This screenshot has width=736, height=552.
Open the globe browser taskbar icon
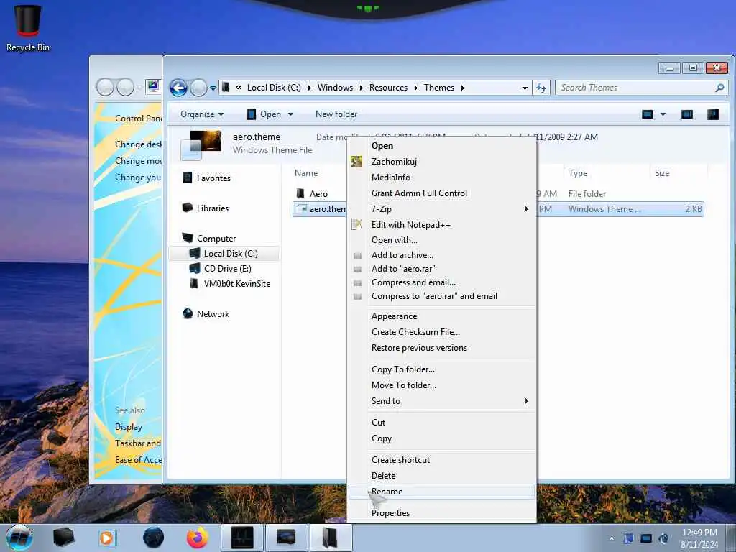[154, 538]
